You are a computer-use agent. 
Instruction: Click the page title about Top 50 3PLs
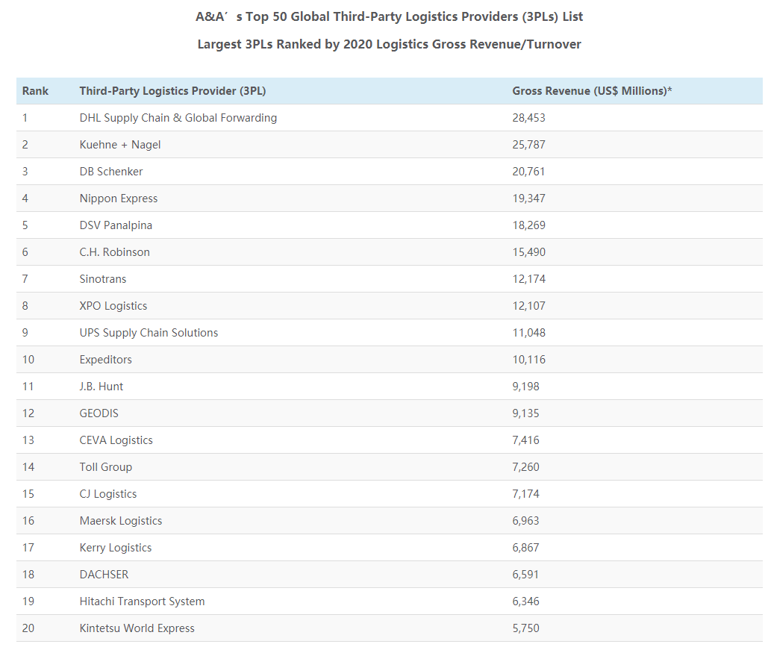pos(389,16)
